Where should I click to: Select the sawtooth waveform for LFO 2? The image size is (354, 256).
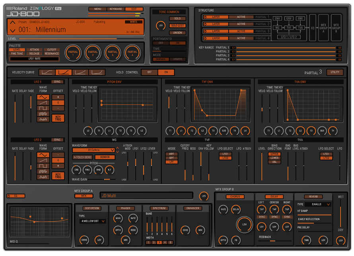[43, 160]
